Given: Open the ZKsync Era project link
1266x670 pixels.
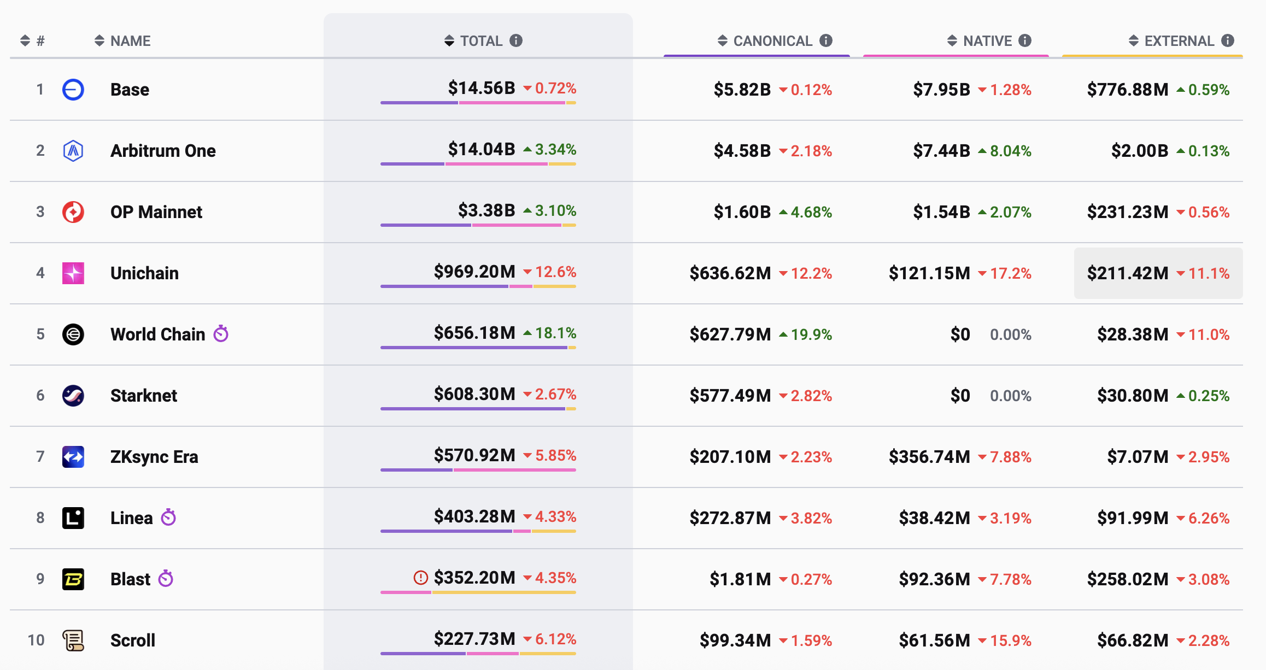Looking at the screenshot, I should 154,457.
